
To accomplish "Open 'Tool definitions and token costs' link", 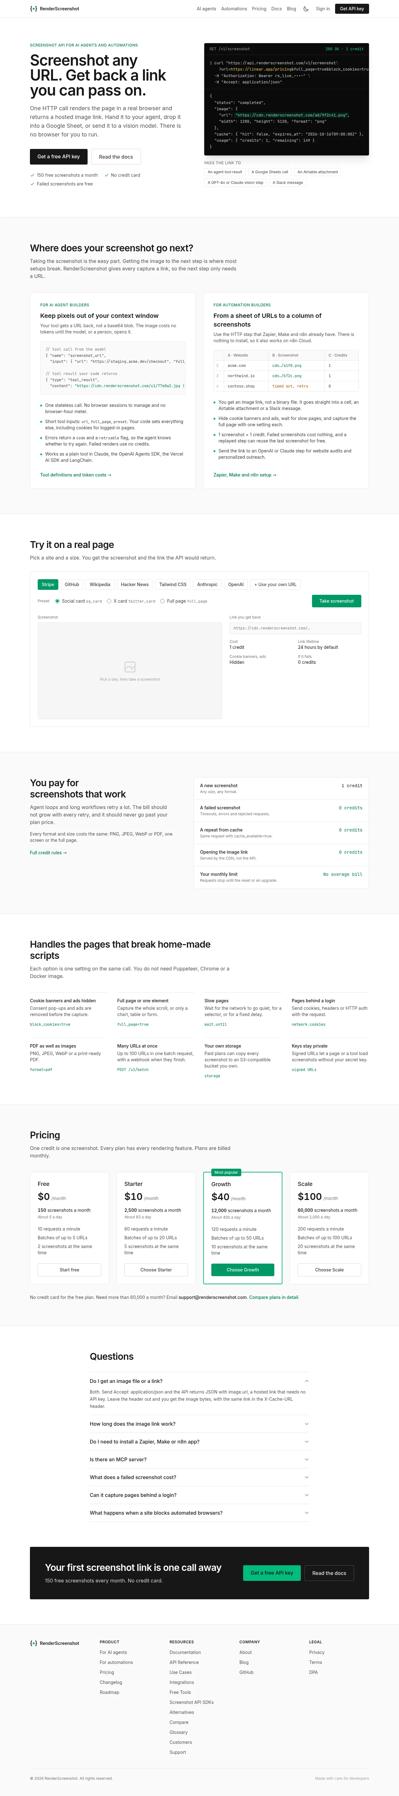I will coord(76,475).
